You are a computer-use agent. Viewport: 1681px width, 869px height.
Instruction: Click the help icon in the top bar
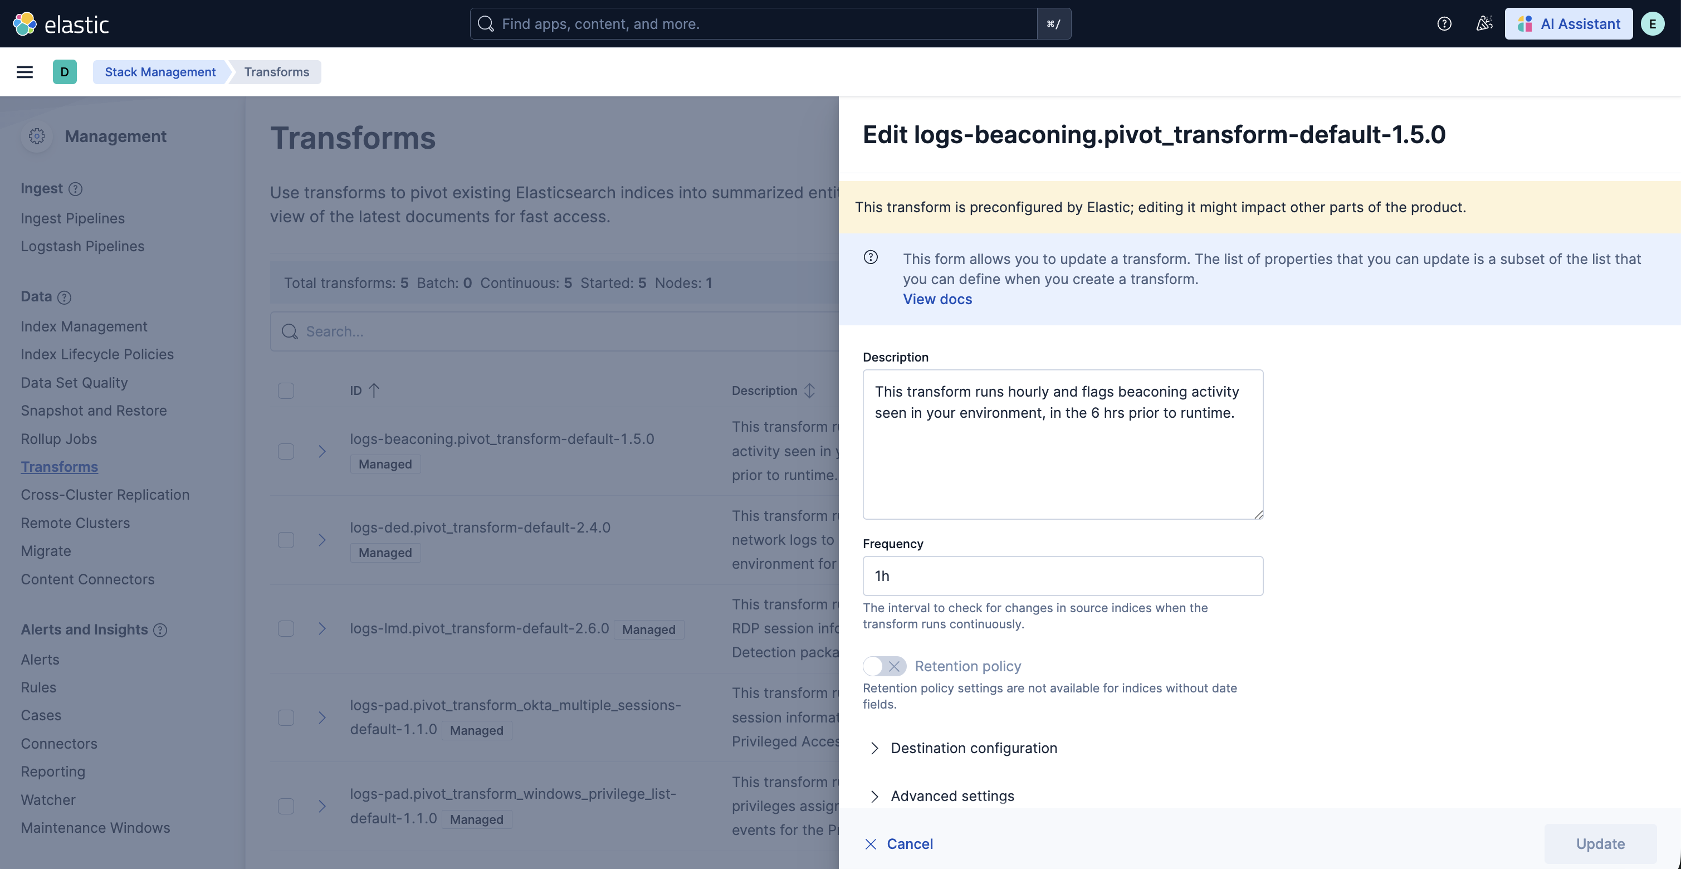1444,23
